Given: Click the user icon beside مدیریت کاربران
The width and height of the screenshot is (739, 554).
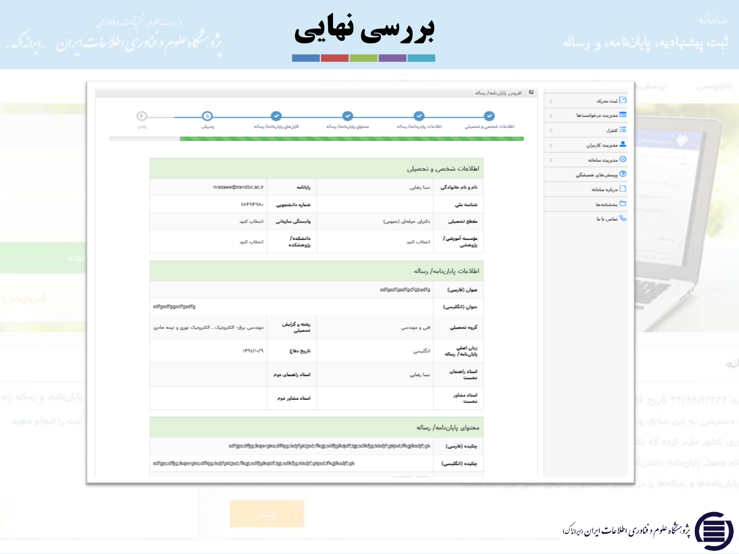Looking at the screenshot, I should coord(623,144).
